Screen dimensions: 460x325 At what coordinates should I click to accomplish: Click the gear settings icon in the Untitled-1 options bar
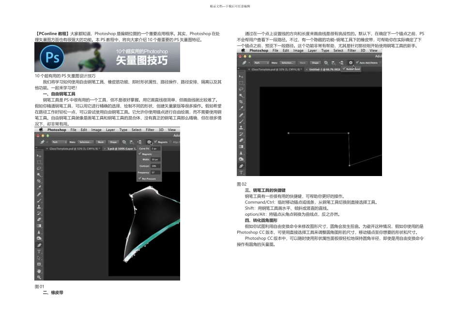[351, 63]
